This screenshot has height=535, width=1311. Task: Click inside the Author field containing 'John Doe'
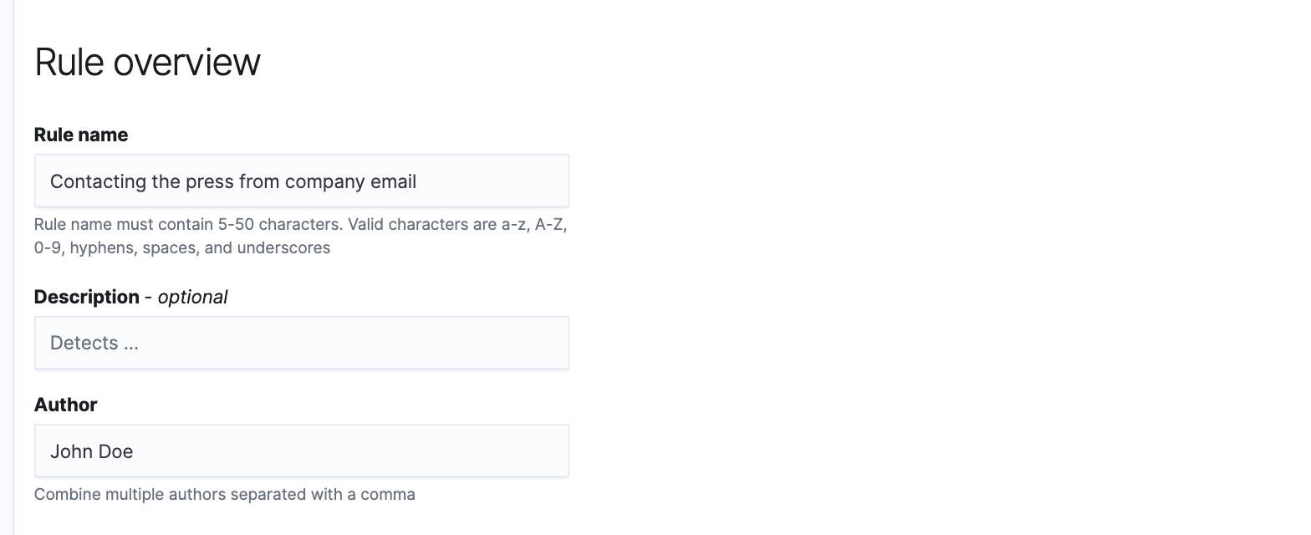[301, 451]
